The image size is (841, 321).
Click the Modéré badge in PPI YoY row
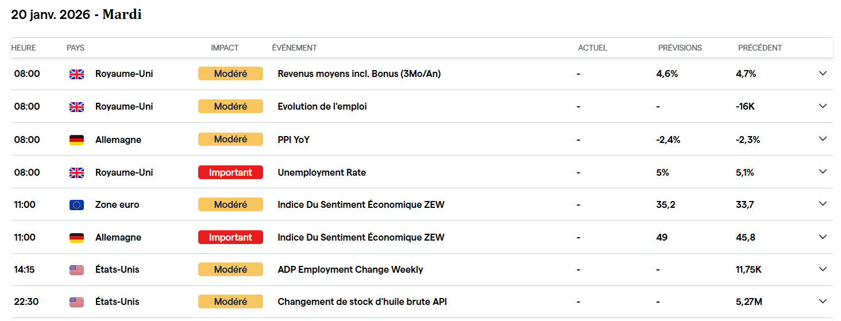point(230,139)
